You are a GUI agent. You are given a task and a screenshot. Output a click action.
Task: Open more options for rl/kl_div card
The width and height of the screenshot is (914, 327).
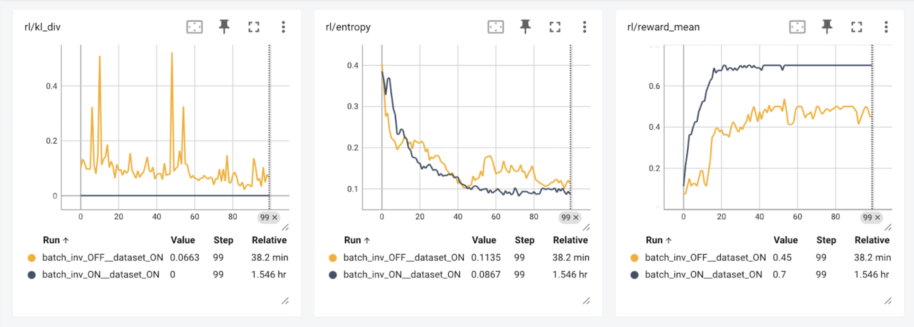pyautogui.click(x=283, y=27)
